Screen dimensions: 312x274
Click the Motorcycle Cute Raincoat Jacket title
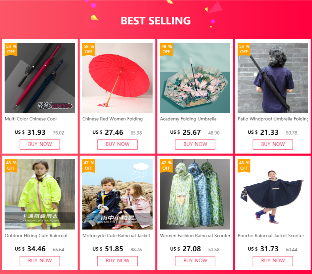(116, 236)
